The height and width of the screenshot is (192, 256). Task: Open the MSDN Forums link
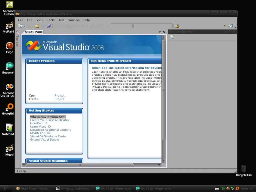(40, 133)
